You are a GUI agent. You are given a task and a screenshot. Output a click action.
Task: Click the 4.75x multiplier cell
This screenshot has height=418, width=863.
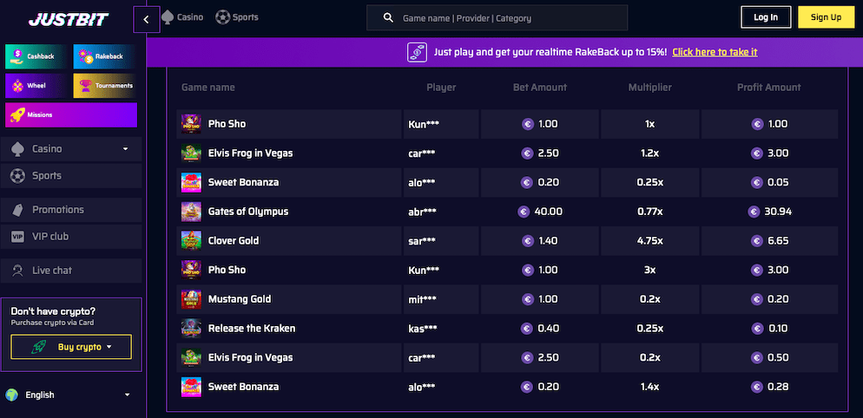pyautogui.click(x=650, y=241)
